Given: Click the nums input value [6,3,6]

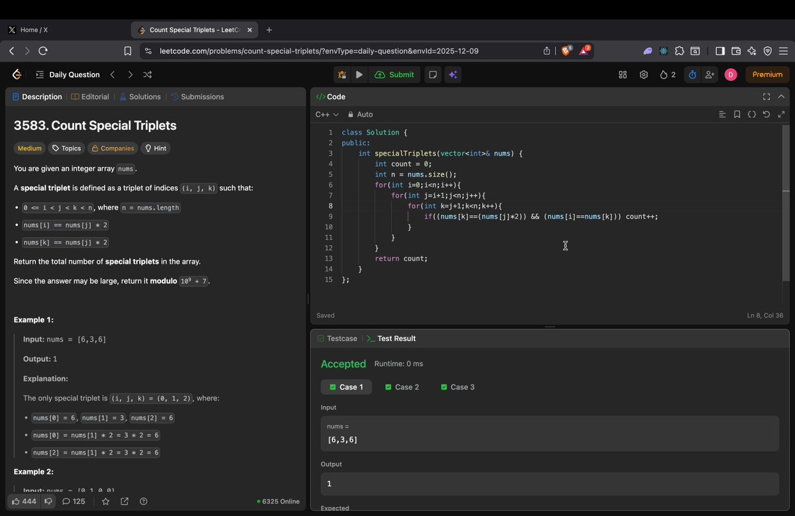Looking at the screenshot, I should click(x=343, y=440).
